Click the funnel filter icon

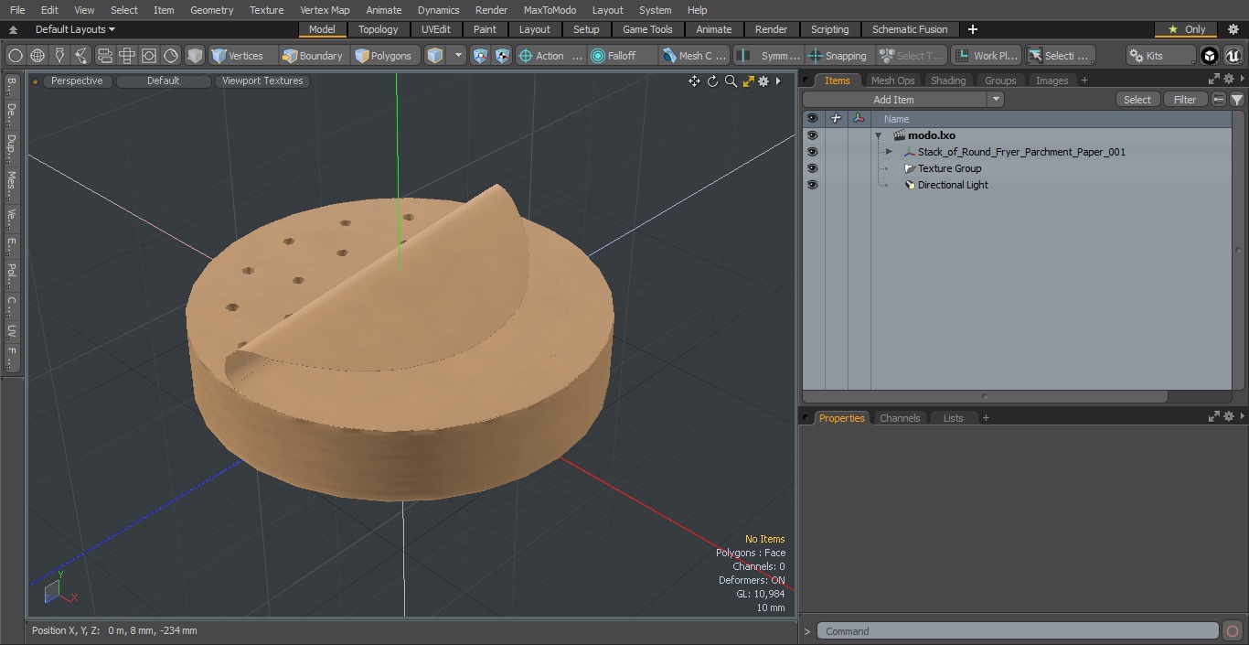point(1236,100)
